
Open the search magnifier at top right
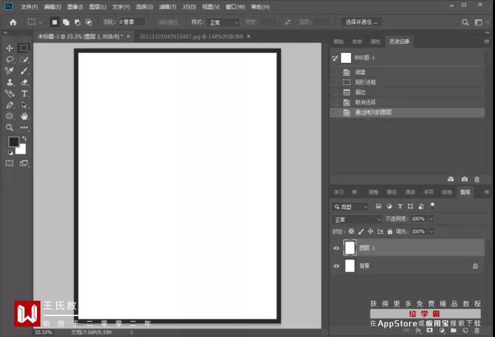(x=465, y=22)
